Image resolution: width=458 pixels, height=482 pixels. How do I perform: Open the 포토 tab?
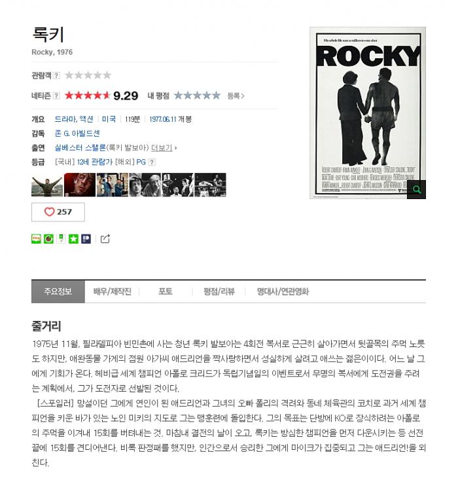click(x=166, y=291)
